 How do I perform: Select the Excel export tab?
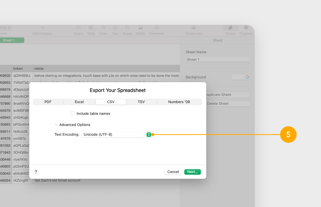tap(79, 102)
